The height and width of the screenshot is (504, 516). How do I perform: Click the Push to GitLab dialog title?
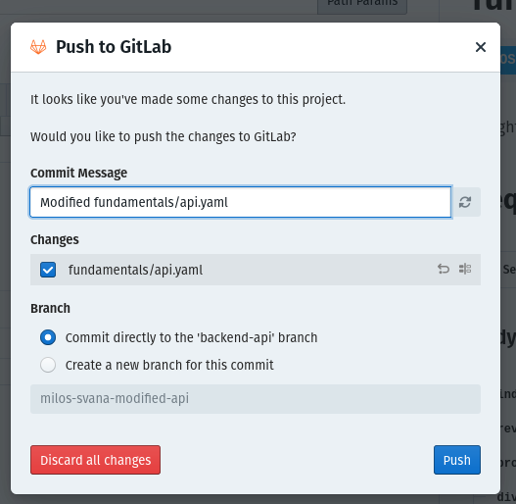pyautogui.click(x=114, y=47)
